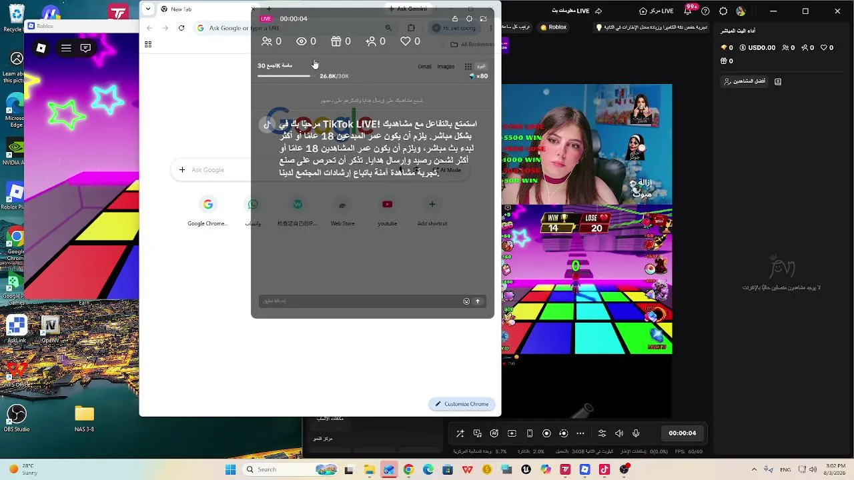This screenshot has width=854, height=480.
Task: Open the AI tool in bottom toolbar
Action: [x=494, y=433]
